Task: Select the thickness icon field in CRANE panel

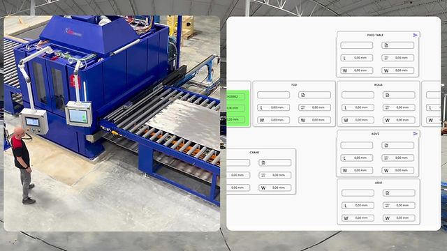Action: [x=275, y=175]
